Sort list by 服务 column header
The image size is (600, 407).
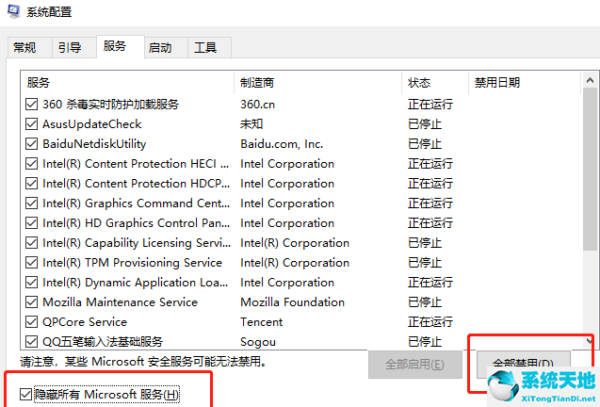[x=127, y=83]
